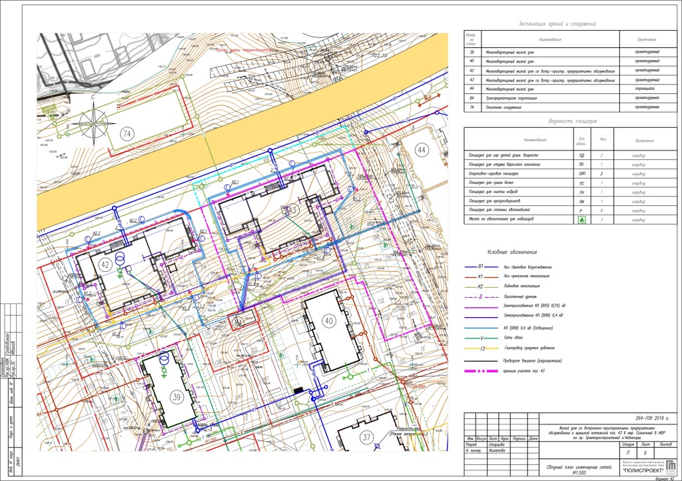
Task: Click legend text 'КЛ (ВЛИ) 0,4 кВ (Освещение)'
Action: click(528, 328)
